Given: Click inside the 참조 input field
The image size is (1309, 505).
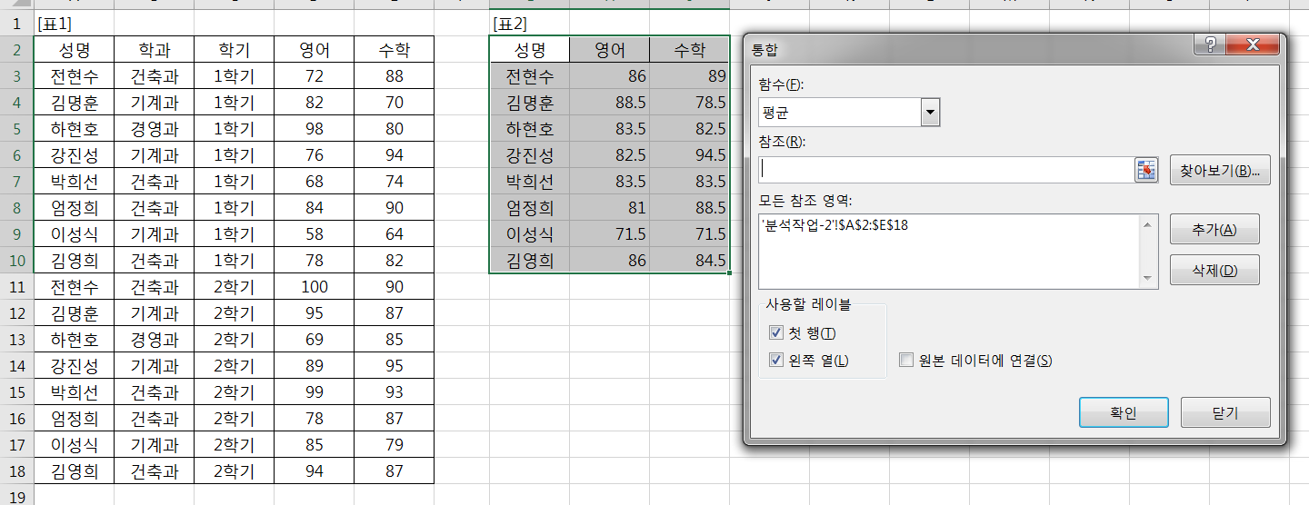Looking at the screenshot, I should 945,170.
